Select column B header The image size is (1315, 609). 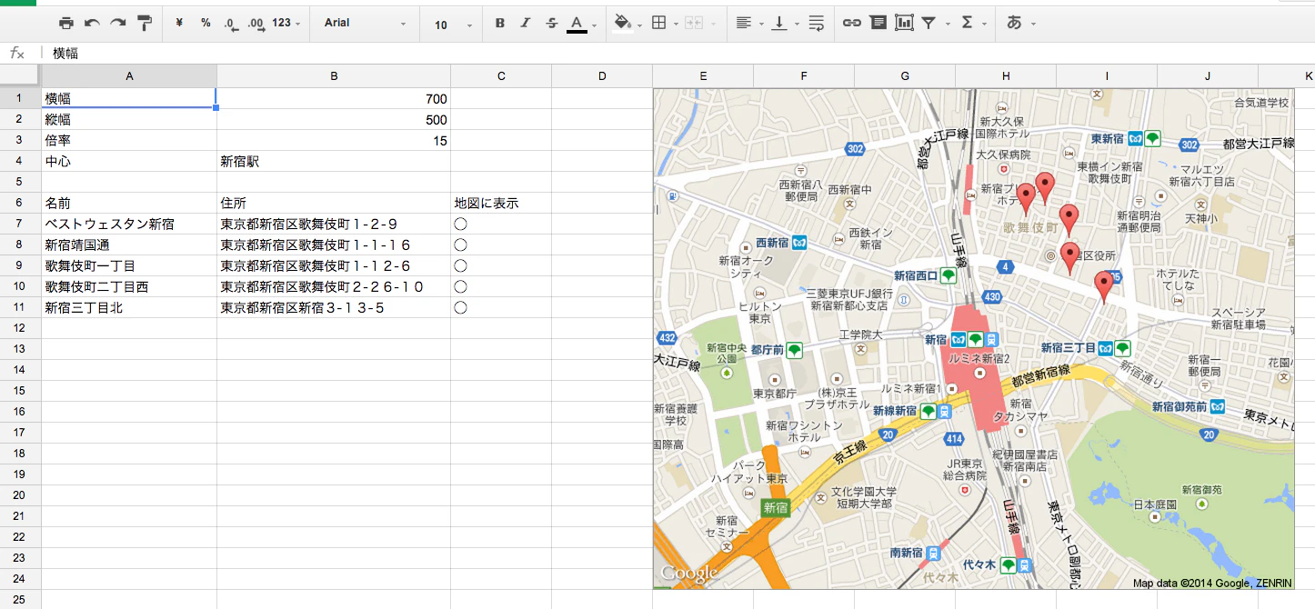pos(334,76)
